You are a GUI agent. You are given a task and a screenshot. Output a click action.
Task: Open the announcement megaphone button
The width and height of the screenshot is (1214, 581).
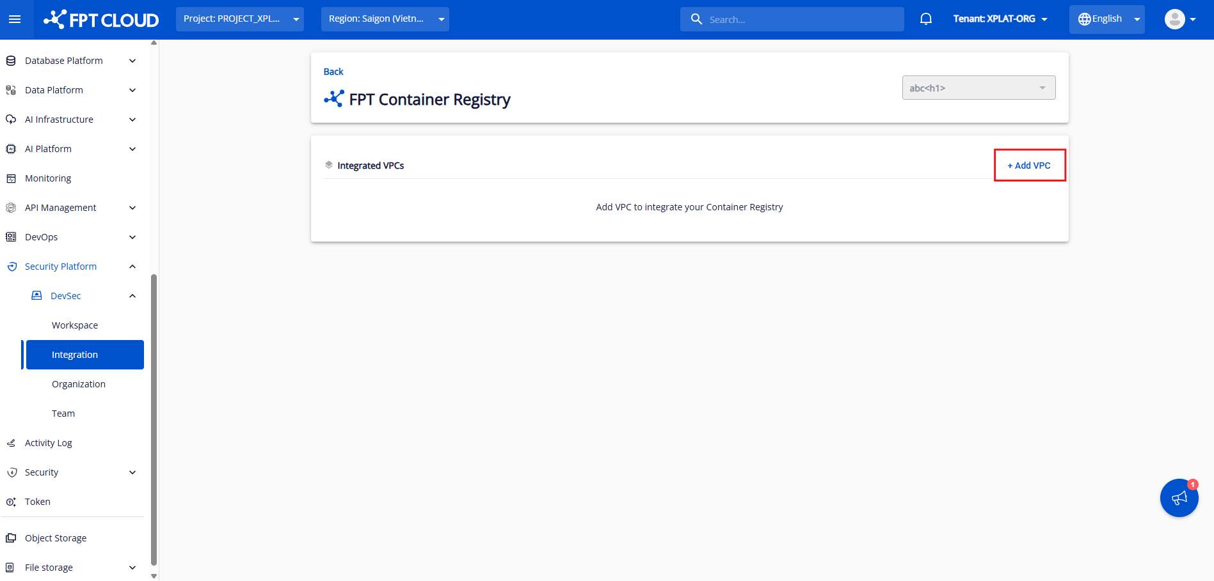pyautogui.click(x=1179, y=498)
